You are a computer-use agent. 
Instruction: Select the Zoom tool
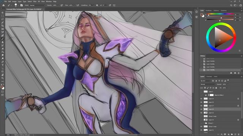3,78
